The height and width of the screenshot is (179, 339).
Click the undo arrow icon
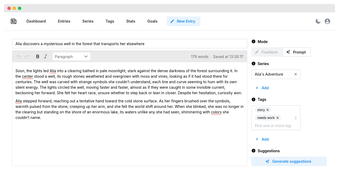[19, 56]
